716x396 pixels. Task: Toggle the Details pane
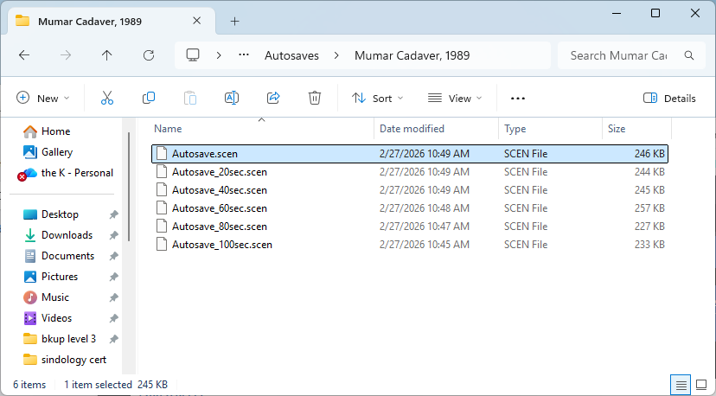(x=669, y=99)
